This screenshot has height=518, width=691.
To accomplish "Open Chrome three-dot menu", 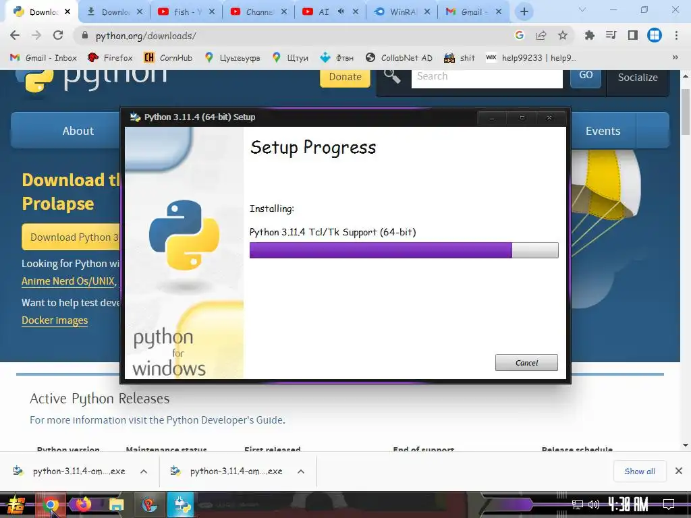I will tap(676, 35).
